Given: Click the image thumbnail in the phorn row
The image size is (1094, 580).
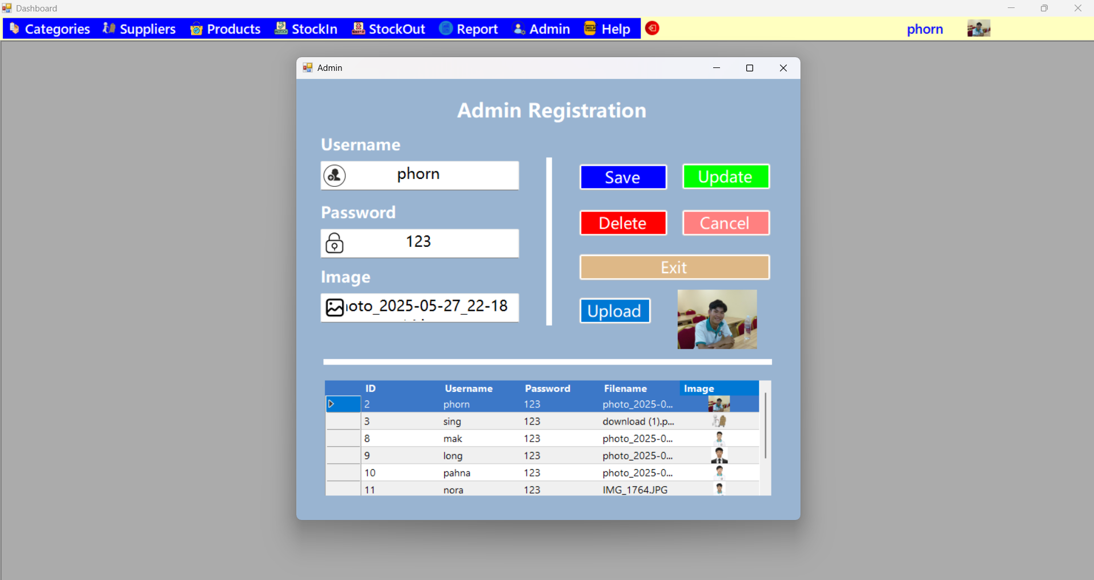Looking at the screenshot, I should click(719, 404).
